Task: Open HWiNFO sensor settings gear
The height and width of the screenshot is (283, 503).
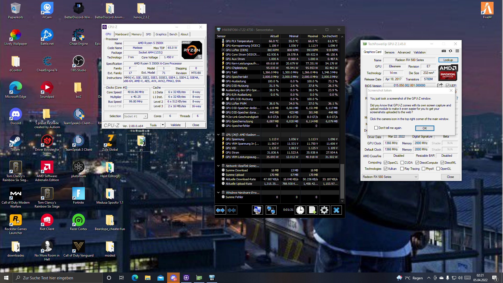Action: [324, 210]
